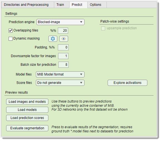Screen dimensions: 161x141
Task: Open the Score files dropdown
Action: point(60,83)
